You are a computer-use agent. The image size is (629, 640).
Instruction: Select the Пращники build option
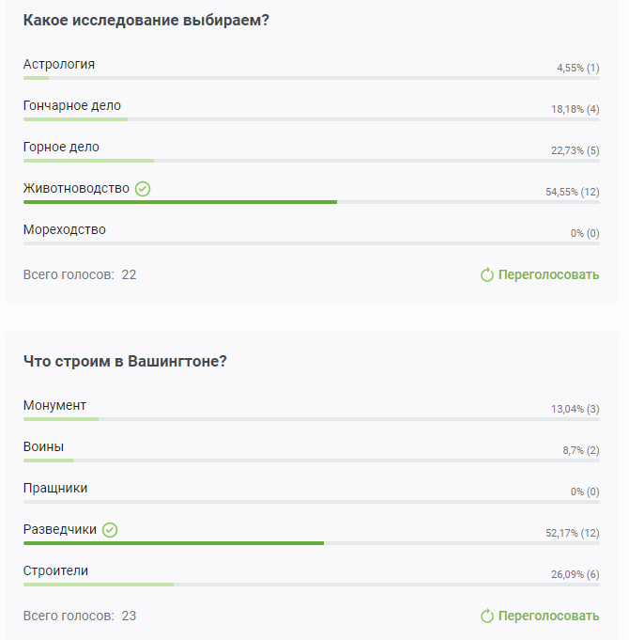55,489
